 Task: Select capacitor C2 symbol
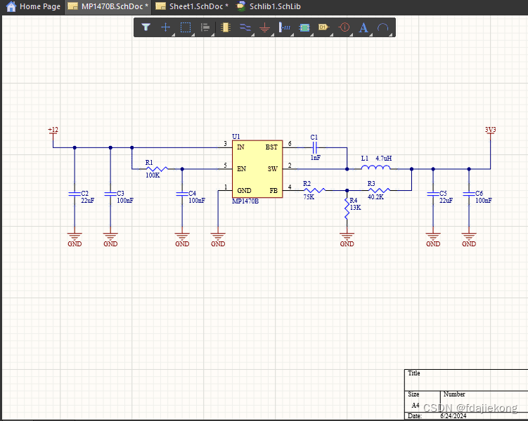coord(75,194)
